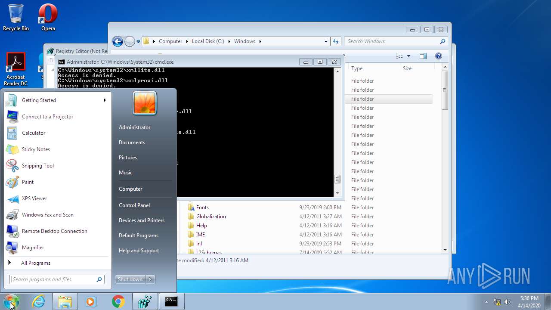Open Control Panel

coord(134,205)
